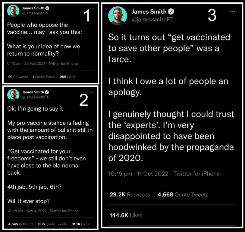This screenshot has height=232, width=245.
Task: Show the 31.1K Likes list
Action: (80, 224)
